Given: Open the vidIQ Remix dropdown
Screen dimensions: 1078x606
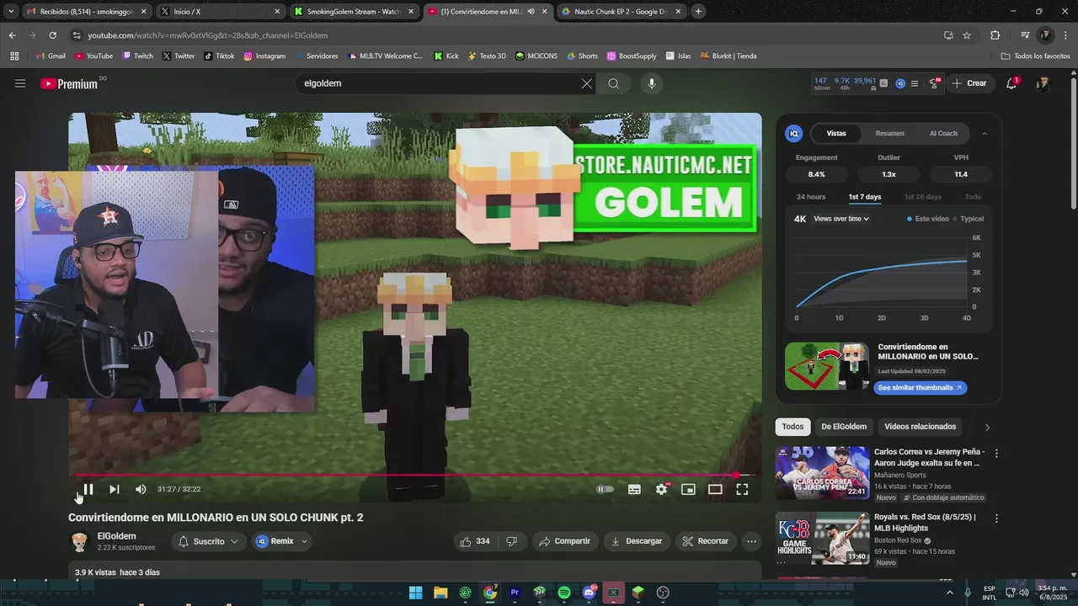Looking at the screenshot, I should [282, 541].
